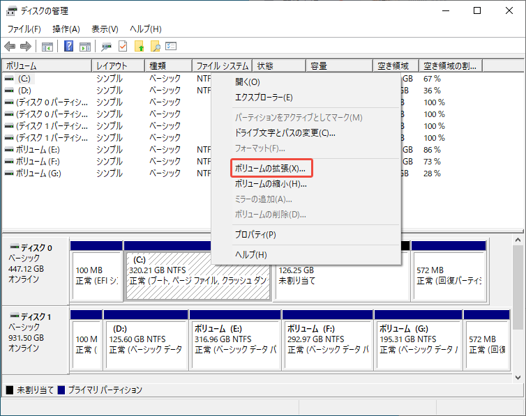Click the Forward arrow toolbar icon
The image size is (526, 416).
point(26,46)
